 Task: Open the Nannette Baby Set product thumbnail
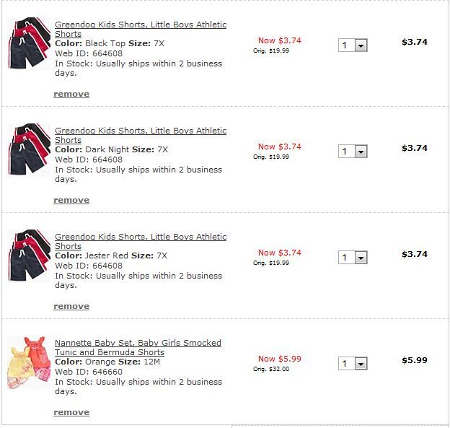tap(29, 362)
